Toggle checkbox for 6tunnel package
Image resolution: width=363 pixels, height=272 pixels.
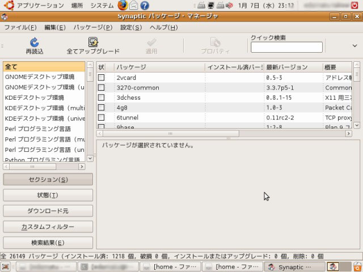[x=101, y=117]
